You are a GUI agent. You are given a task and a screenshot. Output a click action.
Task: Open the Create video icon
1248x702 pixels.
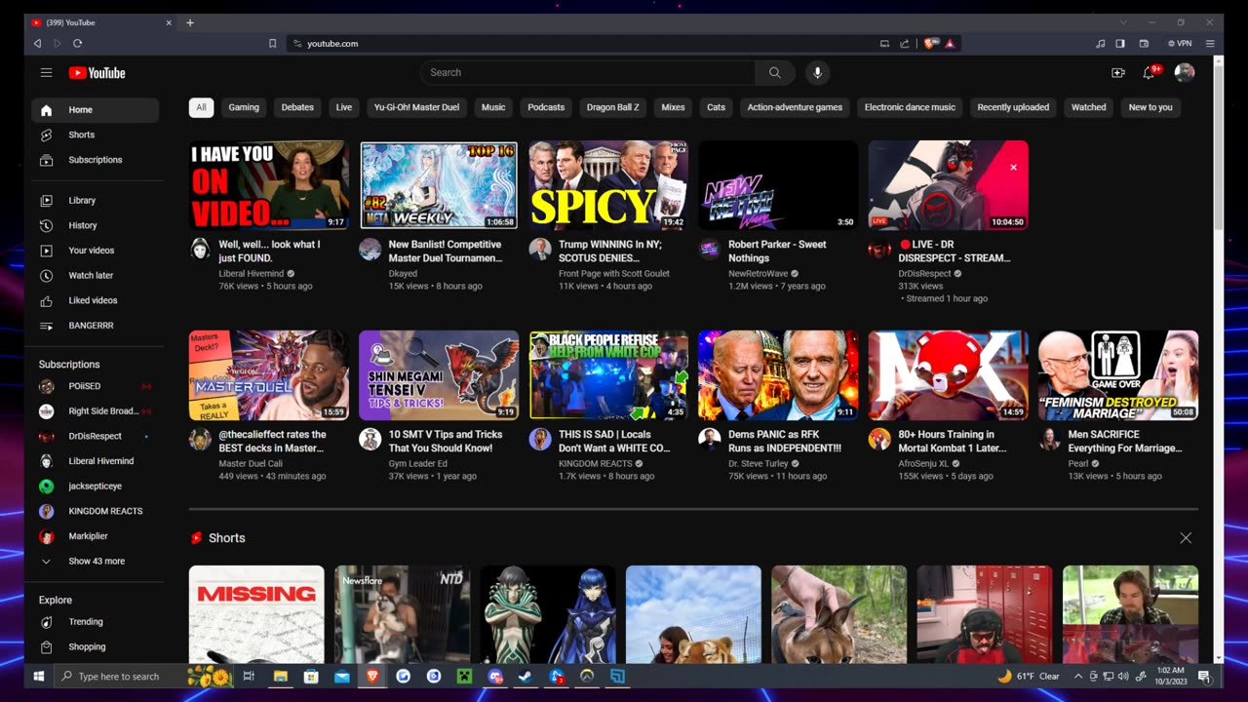click(1118, 72)
